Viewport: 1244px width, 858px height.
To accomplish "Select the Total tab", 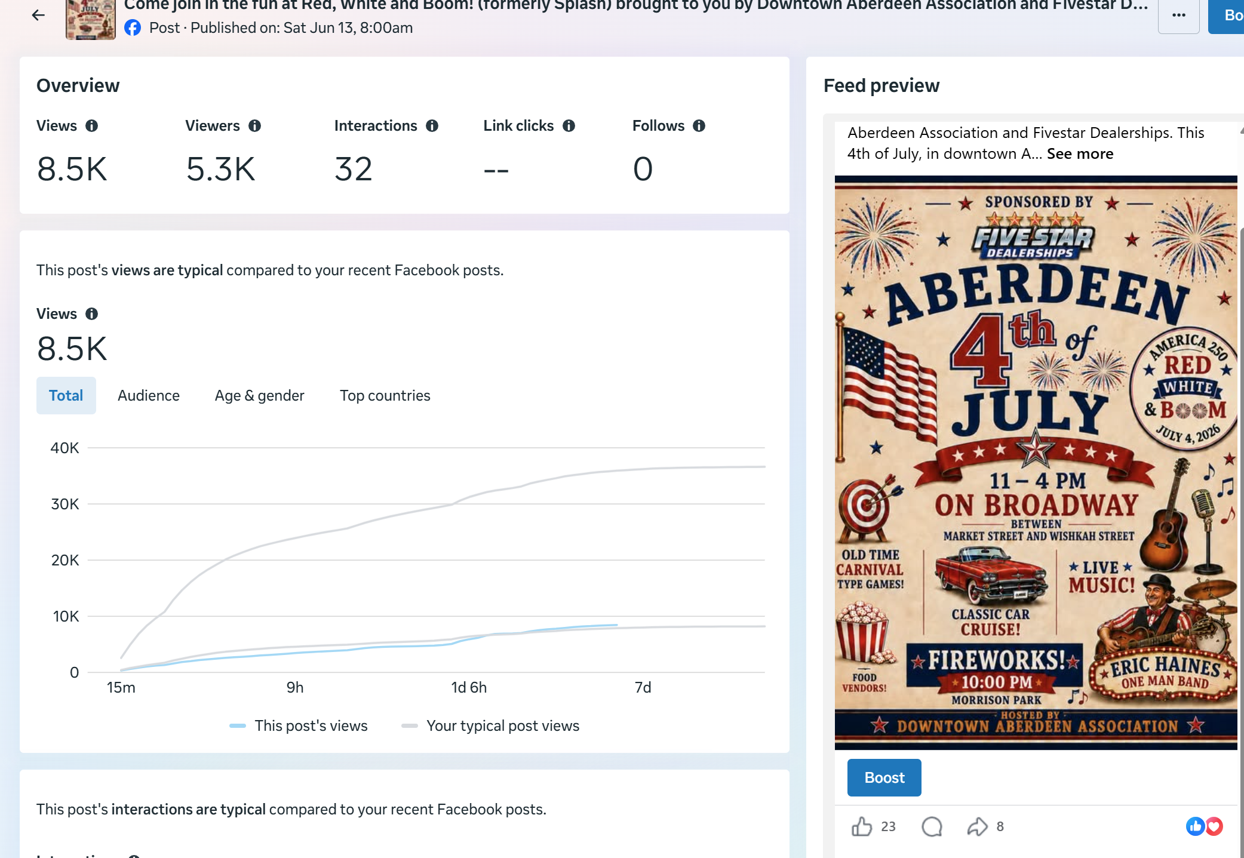I will coord(66,395).
